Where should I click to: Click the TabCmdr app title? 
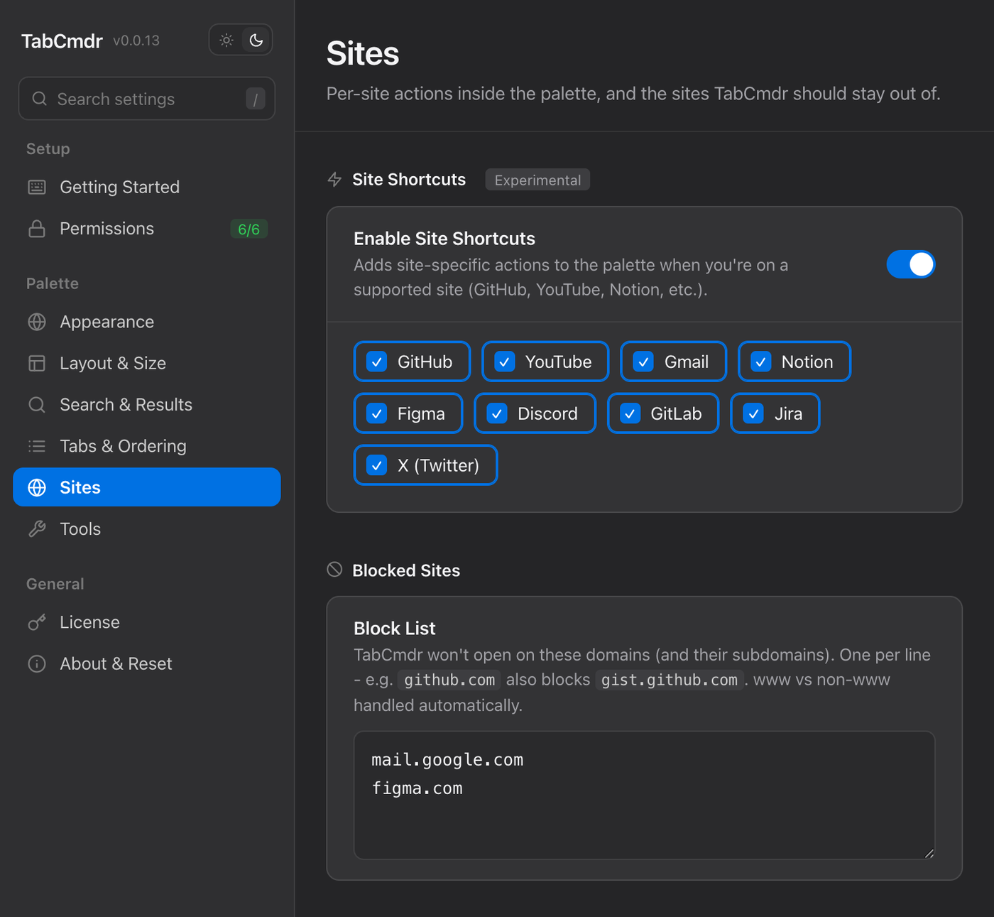62,41
